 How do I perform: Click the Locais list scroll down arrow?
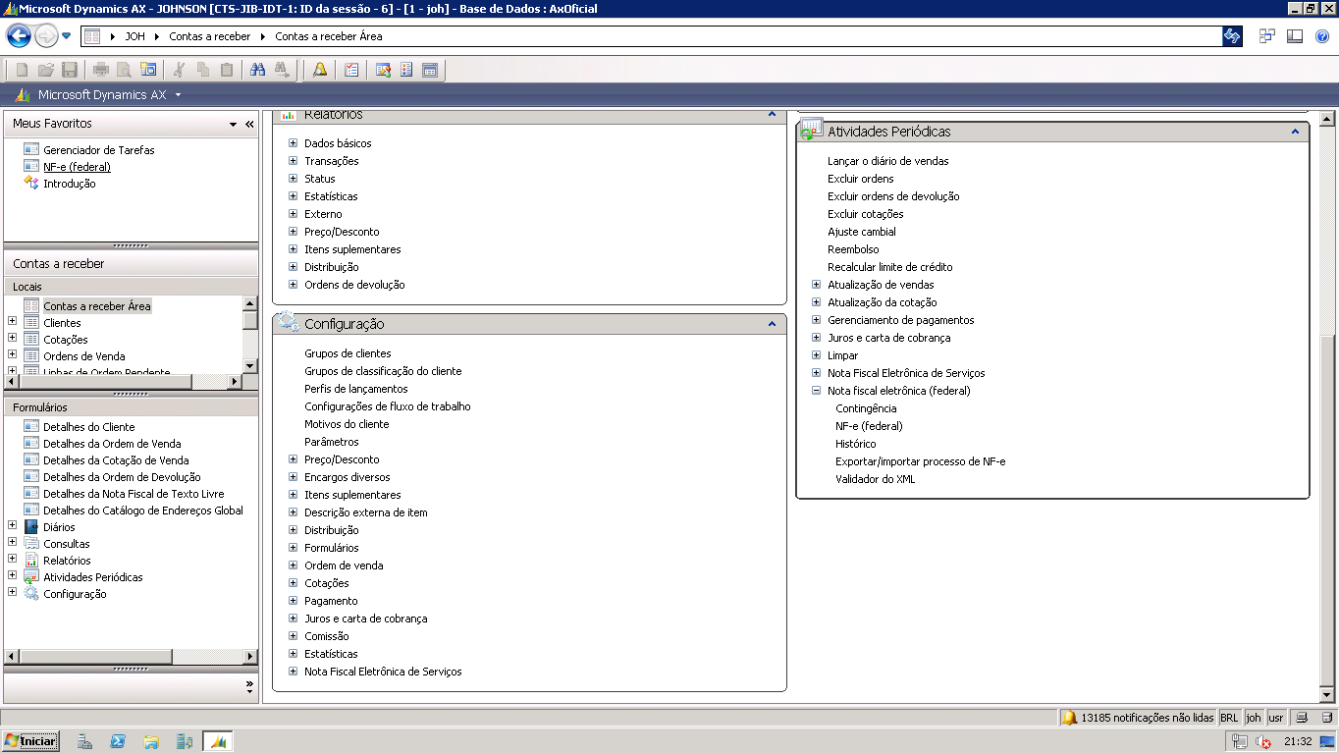[249, 365]
